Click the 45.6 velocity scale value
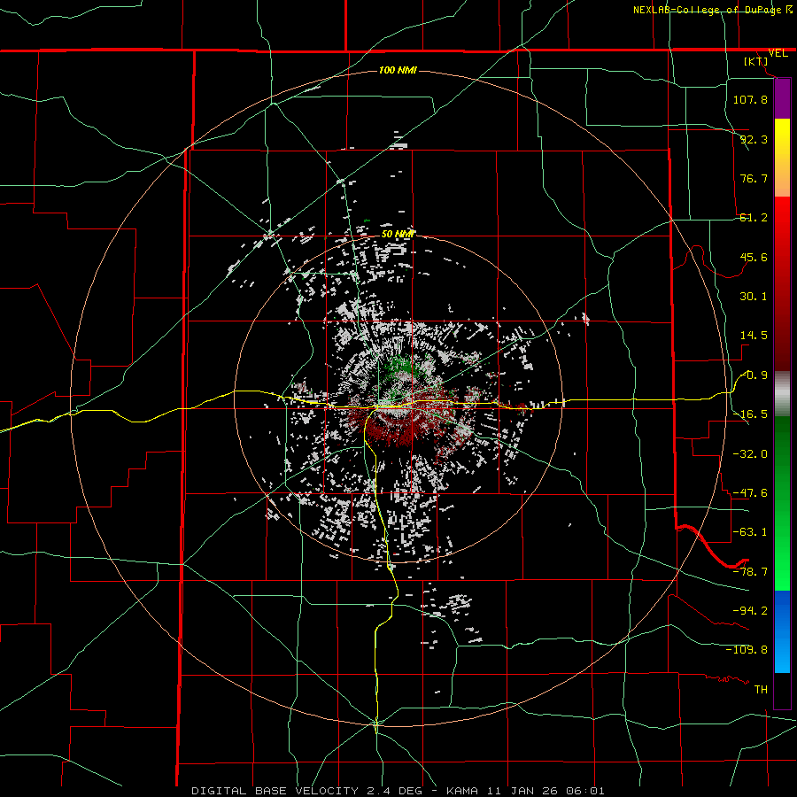This screenshot has height=797, width=797. click(x=754, y=257)
